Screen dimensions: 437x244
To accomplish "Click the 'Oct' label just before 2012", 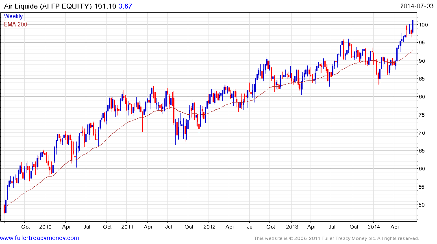I will pyautogui.click(x=189, y=227).
